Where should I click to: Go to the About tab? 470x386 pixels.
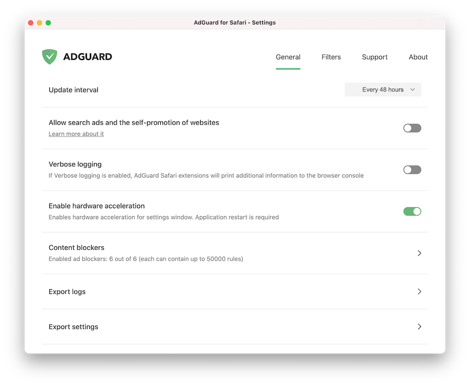click(418, 57)
